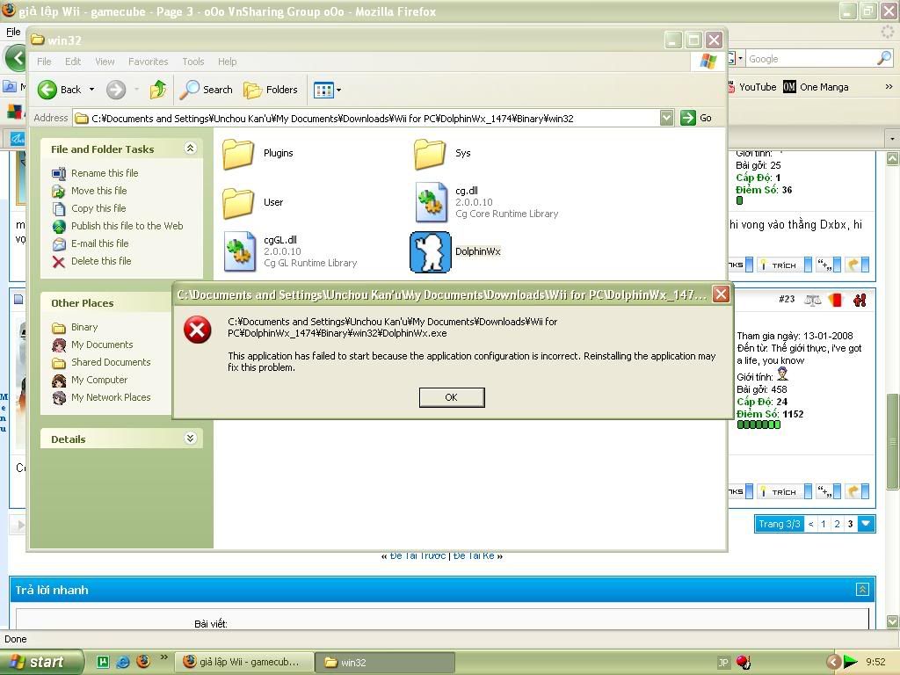The height and width of the screenshot is (675, 900).
Task: Open the Plugins folder
Action: point(239,153)
